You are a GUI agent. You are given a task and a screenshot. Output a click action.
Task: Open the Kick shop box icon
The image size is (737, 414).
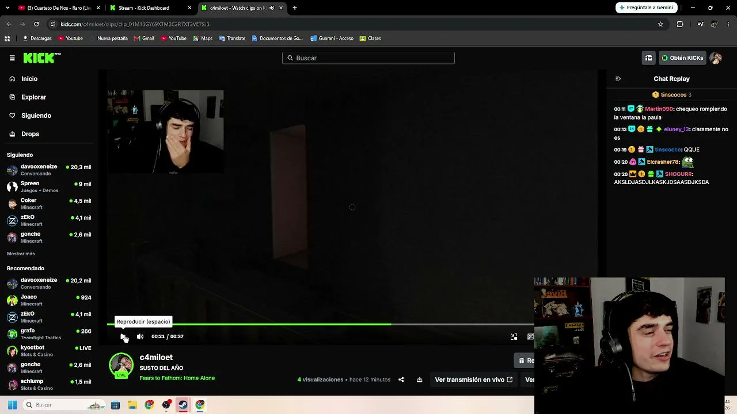coord(648,57)
